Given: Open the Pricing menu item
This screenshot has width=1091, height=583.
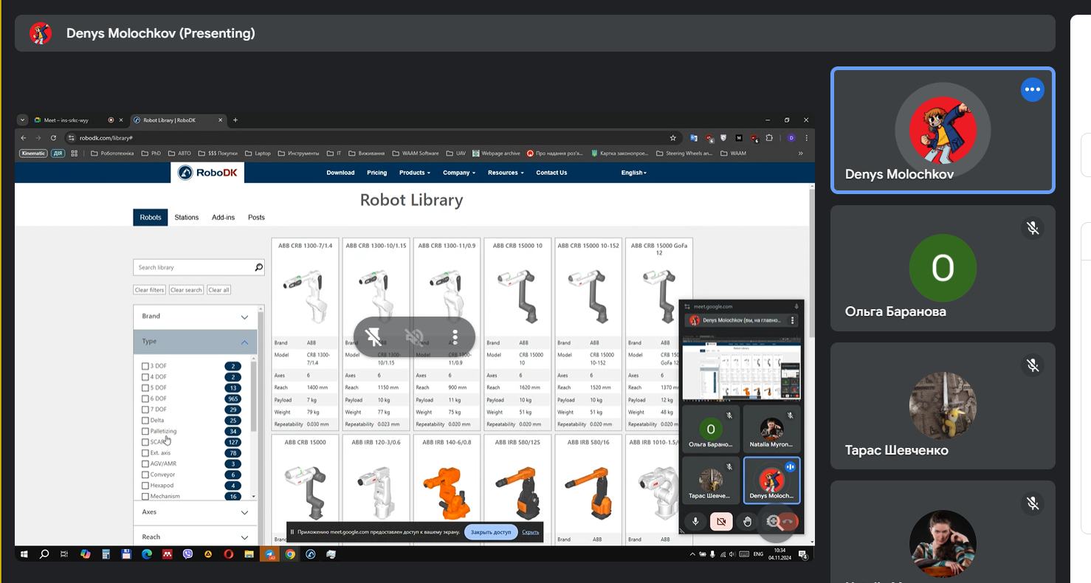Looking at the screenshot, I should [376, 173].
